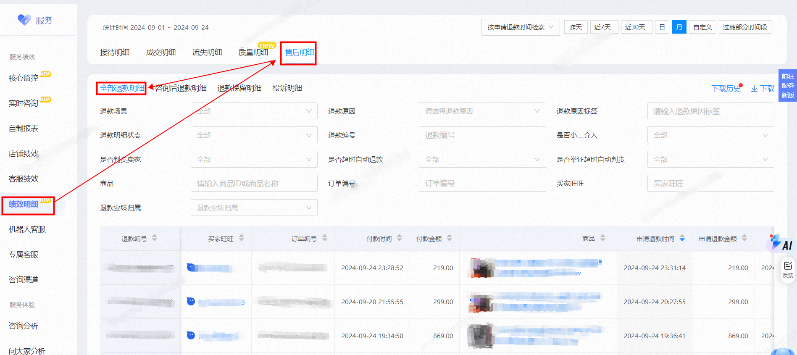This screenshot has height=355, width=797.
Task: Expand the 退款业绩归属 dropdown
Action: (x=254, y=208)
